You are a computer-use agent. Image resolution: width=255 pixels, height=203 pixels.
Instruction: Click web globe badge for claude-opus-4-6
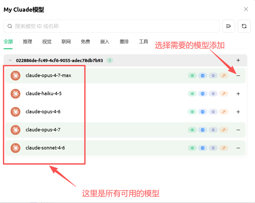point(202,112)
